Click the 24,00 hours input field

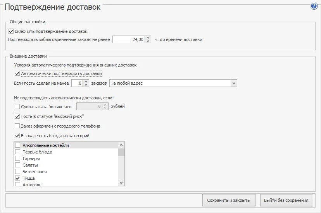coord(129,39)
